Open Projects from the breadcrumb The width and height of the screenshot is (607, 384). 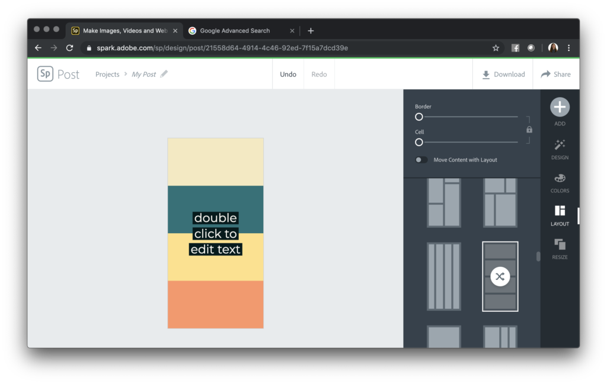click(x=107, y=74)
